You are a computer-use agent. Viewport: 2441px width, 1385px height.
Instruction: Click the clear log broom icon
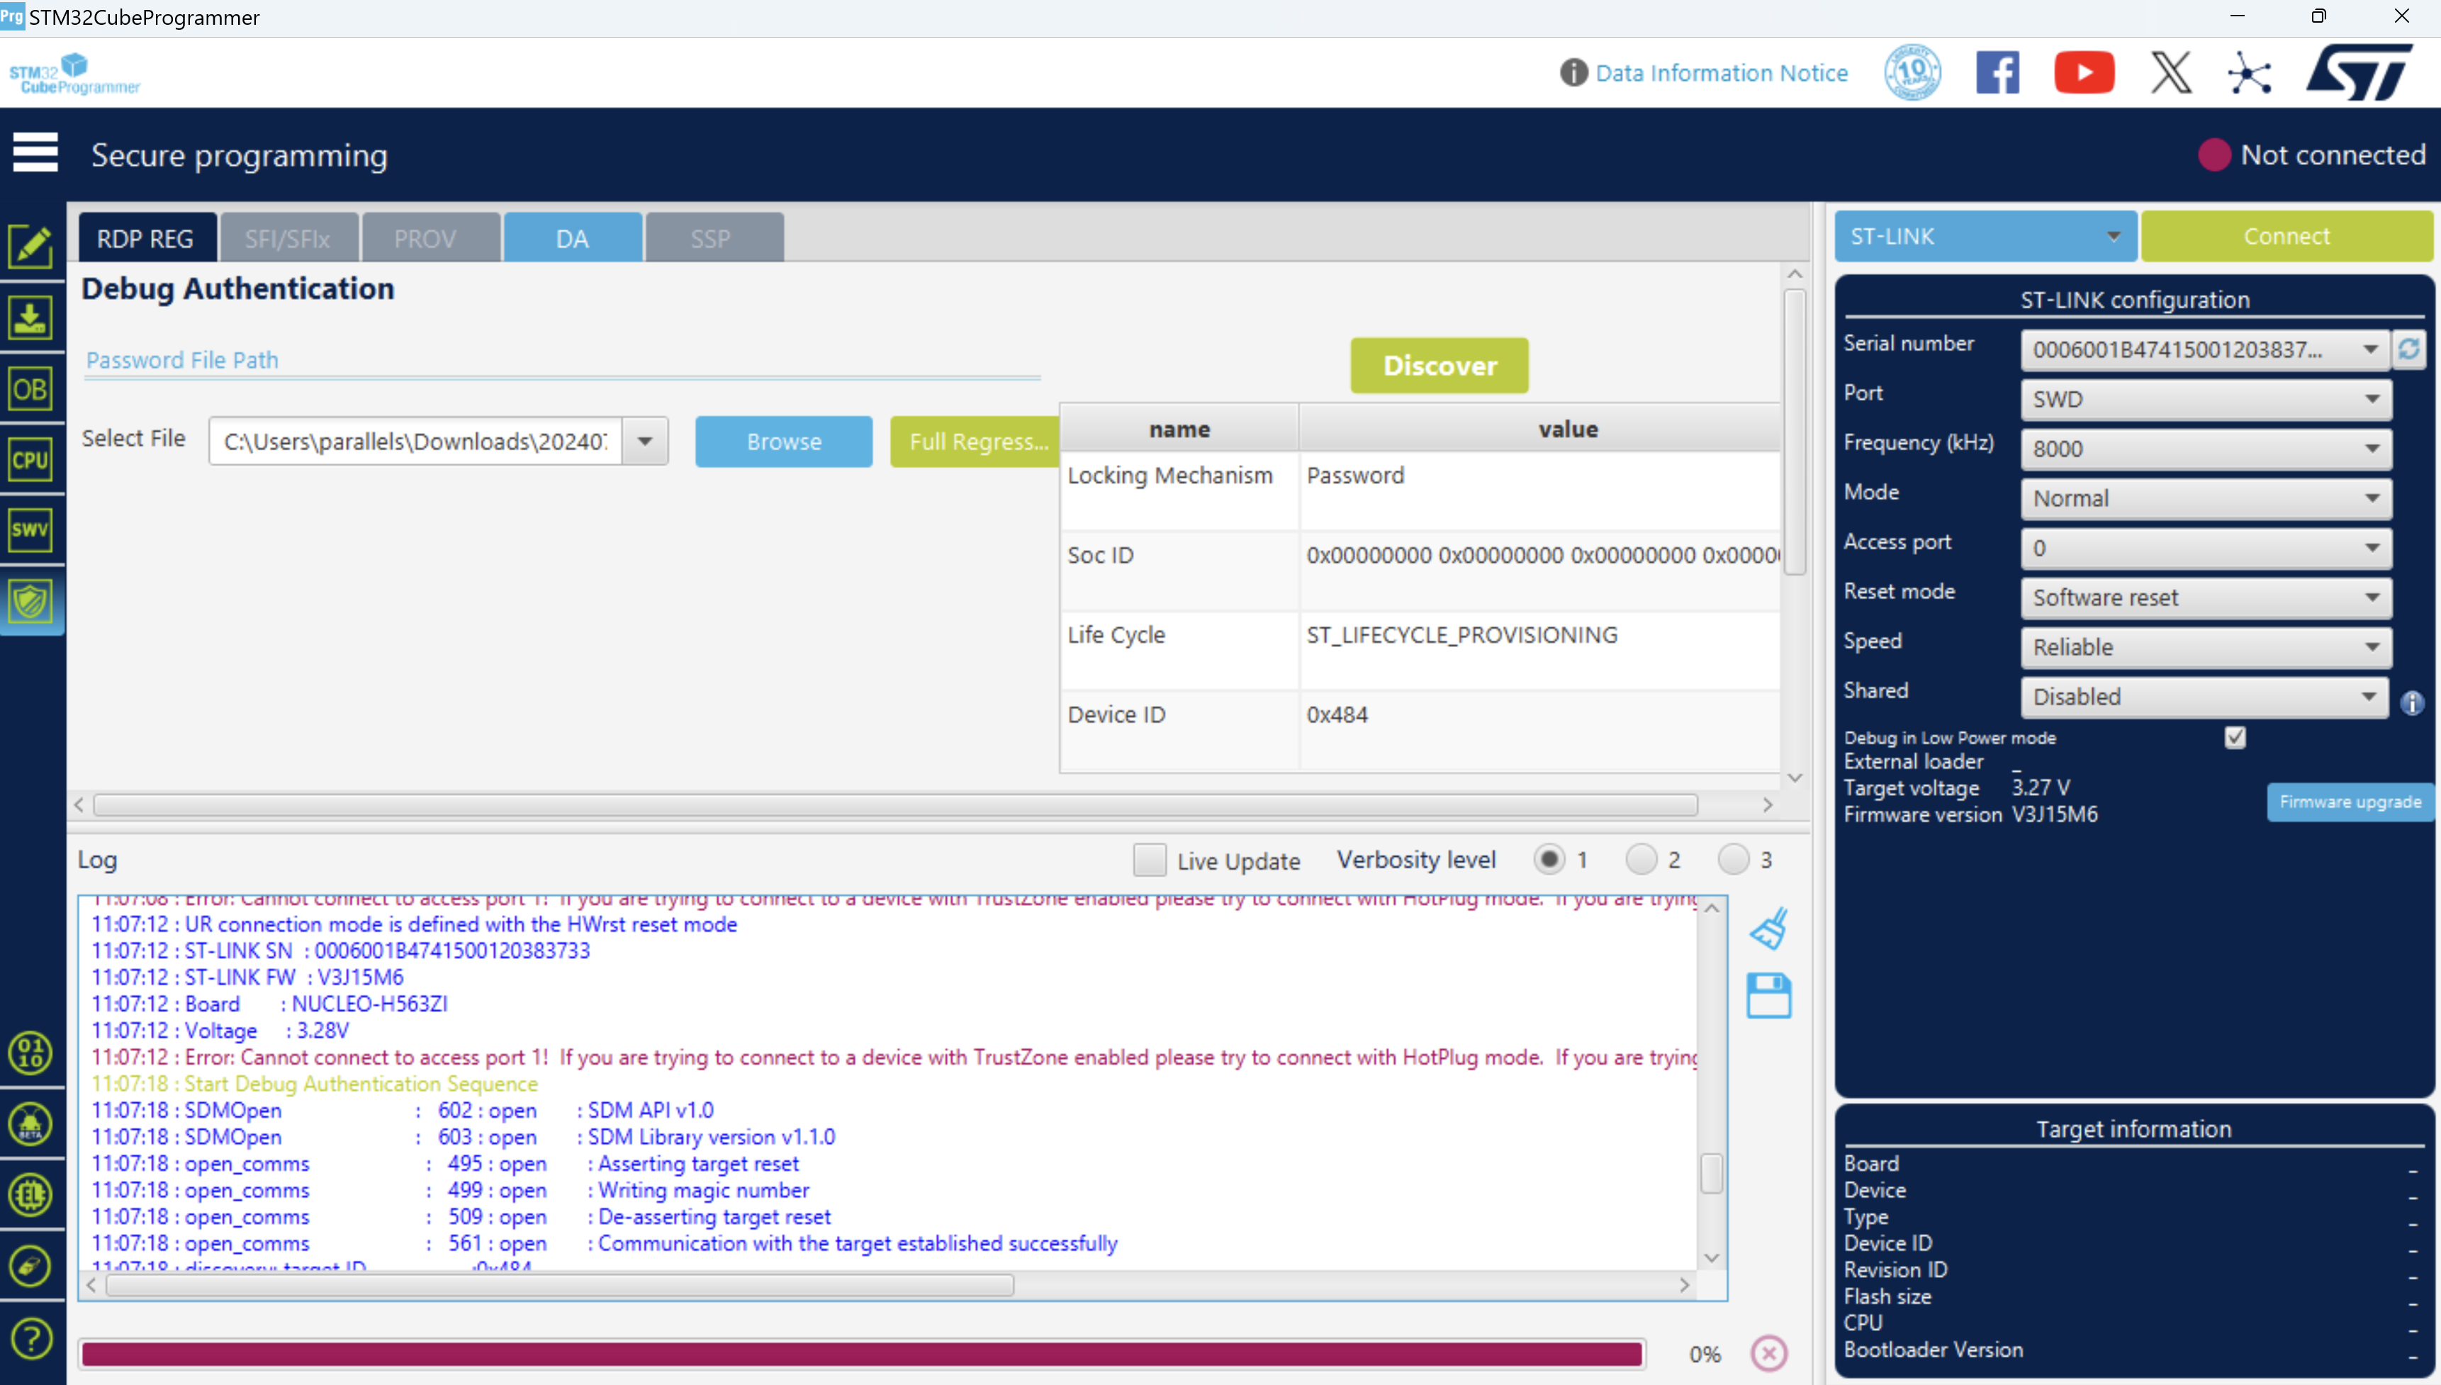tap(1768, 929)
